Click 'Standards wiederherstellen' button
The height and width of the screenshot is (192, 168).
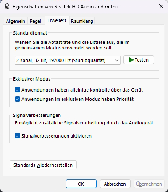click(43, 165)
